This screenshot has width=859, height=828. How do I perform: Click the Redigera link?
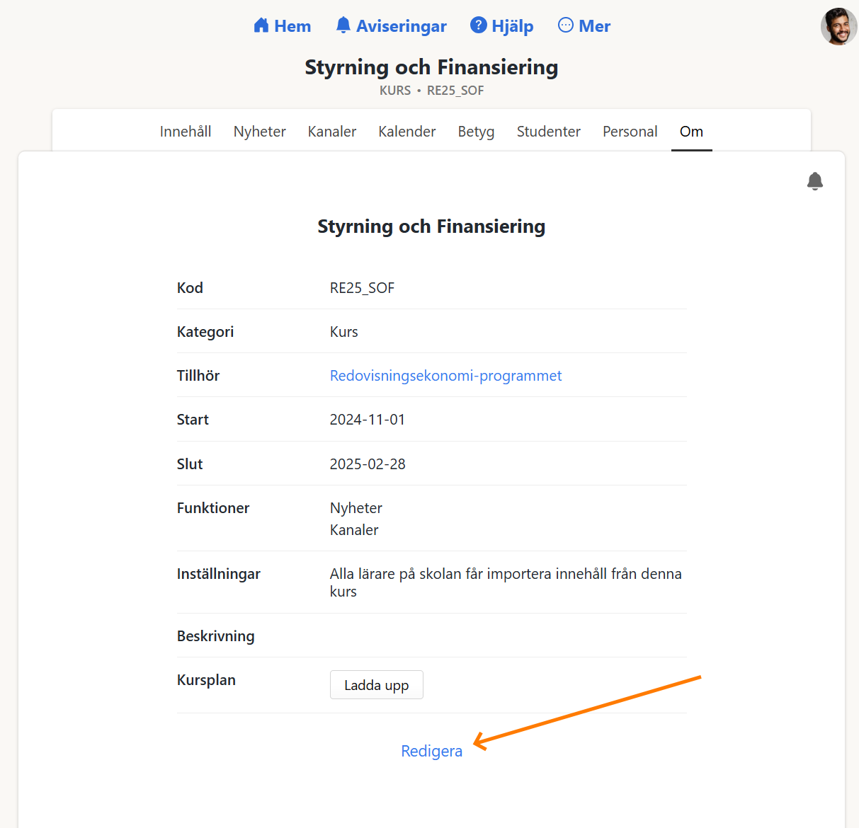click(431, 751)
